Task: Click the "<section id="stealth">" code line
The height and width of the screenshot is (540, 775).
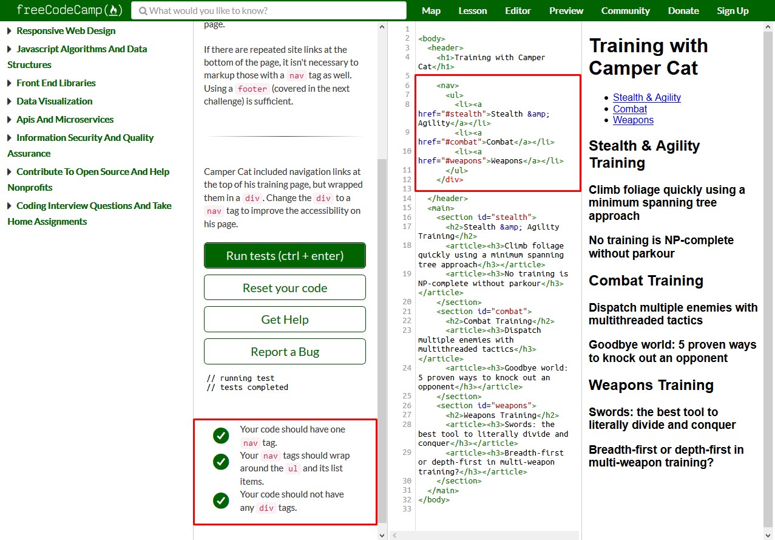Action: [x=486, y=217]
